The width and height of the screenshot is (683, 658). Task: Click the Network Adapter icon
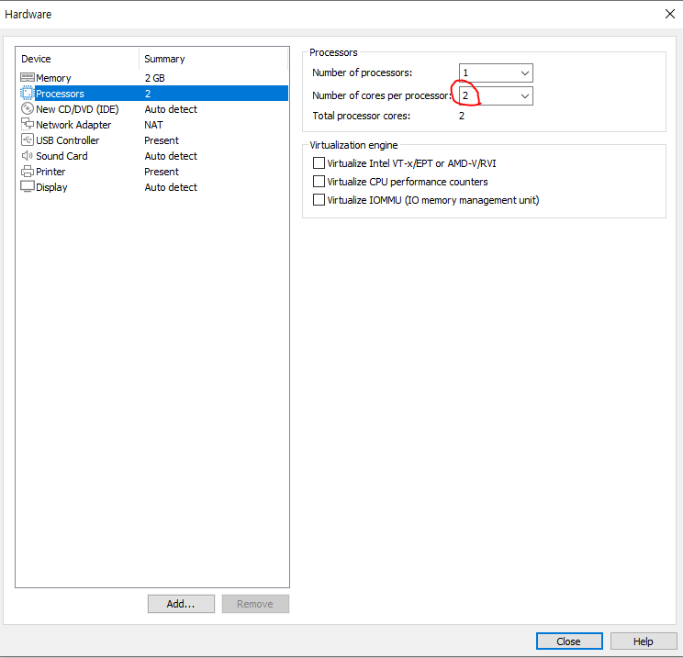(27, 125)
